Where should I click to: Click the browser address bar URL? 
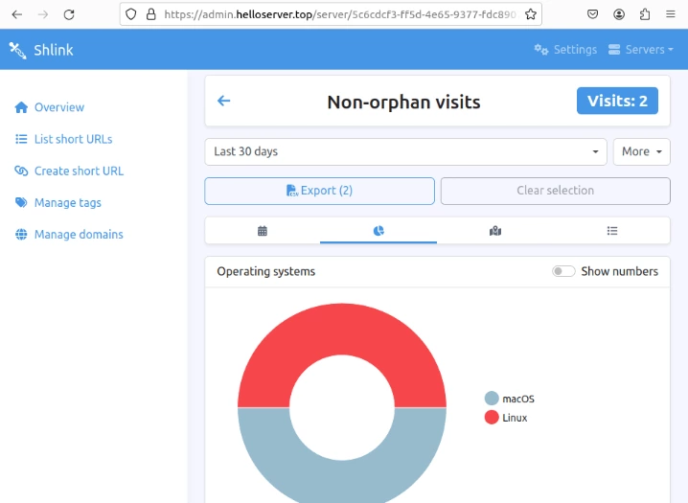click(x=339, y=14)
